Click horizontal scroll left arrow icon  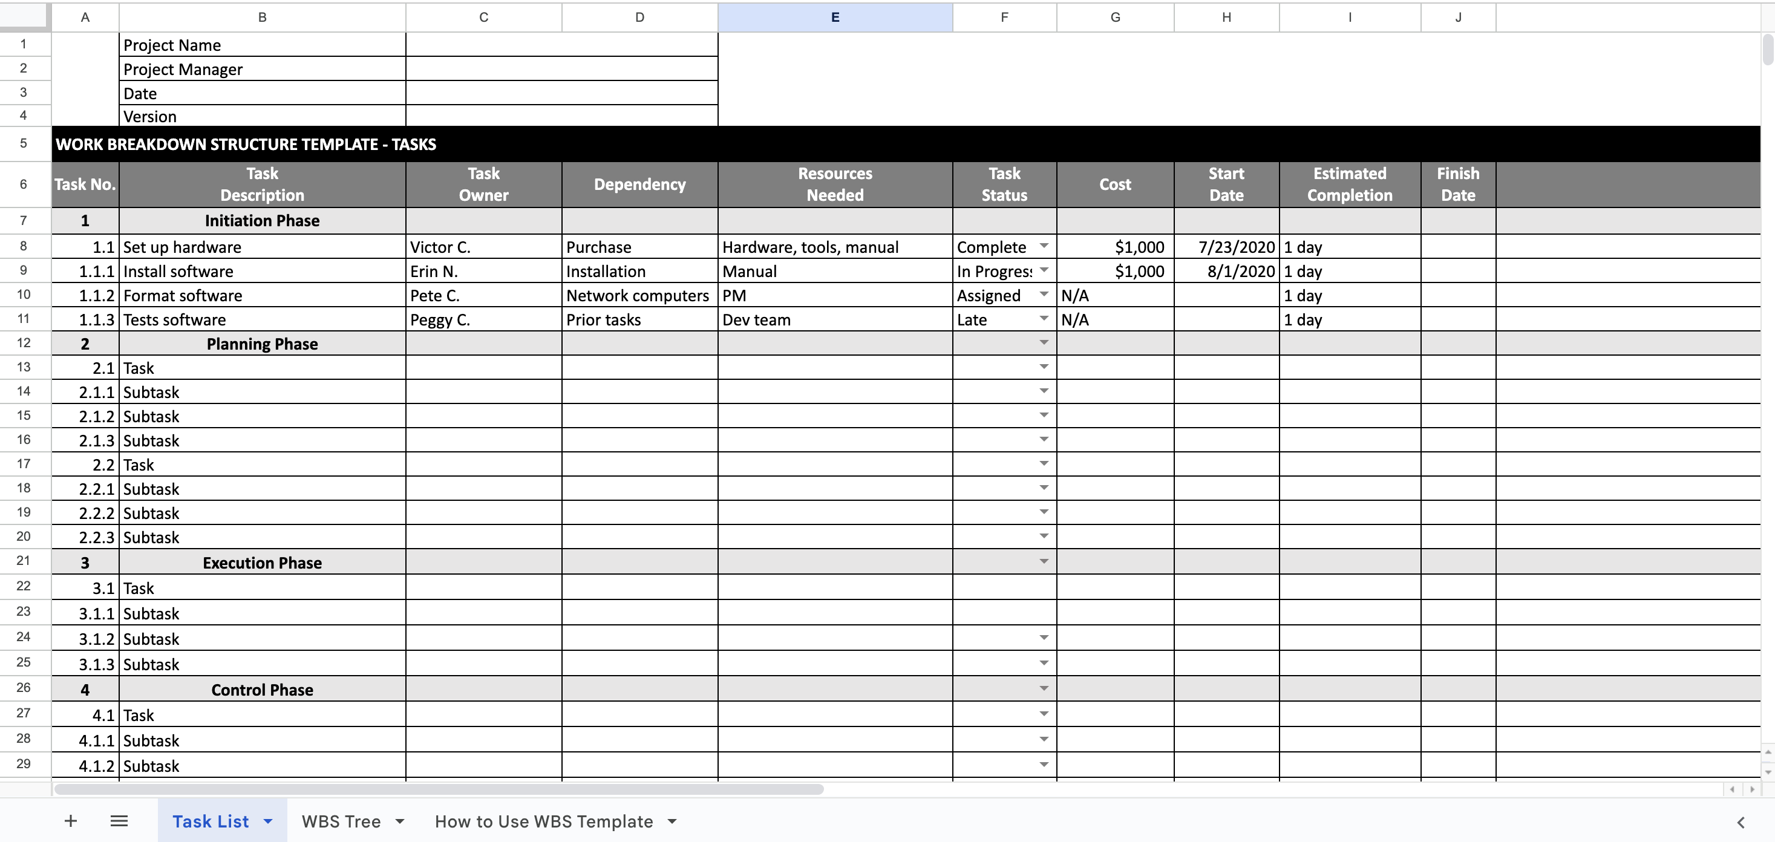1732,789
